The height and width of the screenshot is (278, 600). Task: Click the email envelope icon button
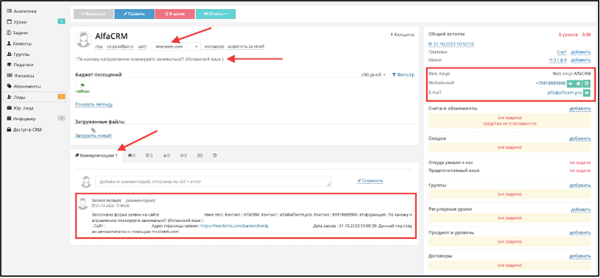[587, 92]
